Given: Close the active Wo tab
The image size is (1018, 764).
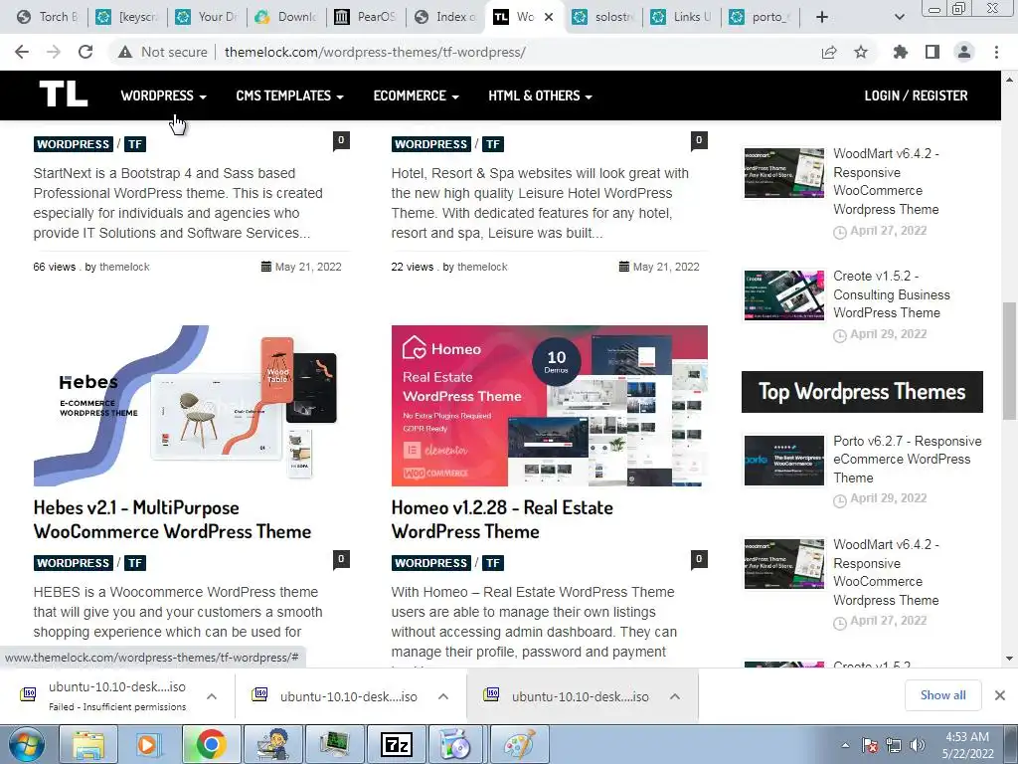Looking at the screenshot, I should pyautogui.click(x=549, y=17).
